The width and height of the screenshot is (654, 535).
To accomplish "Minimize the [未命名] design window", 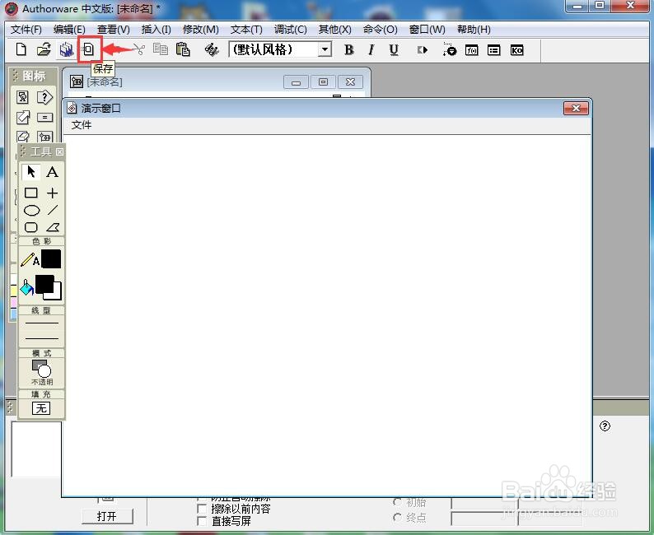I will (x=297, y=82).
